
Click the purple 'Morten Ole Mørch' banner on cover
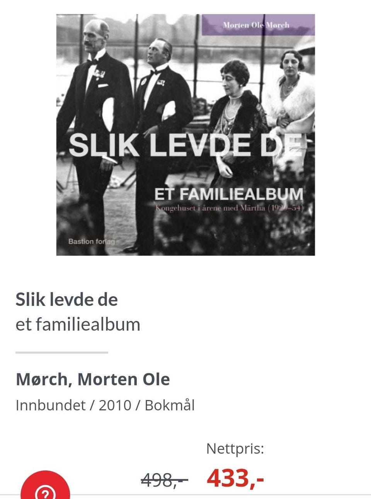pos(258,25)
